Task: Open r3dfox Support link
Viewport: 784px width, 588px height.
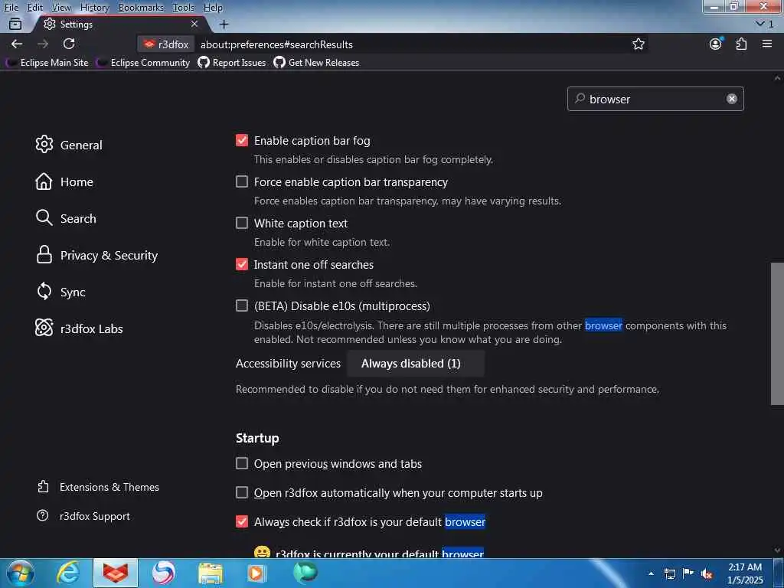Action: pos(83,516)
